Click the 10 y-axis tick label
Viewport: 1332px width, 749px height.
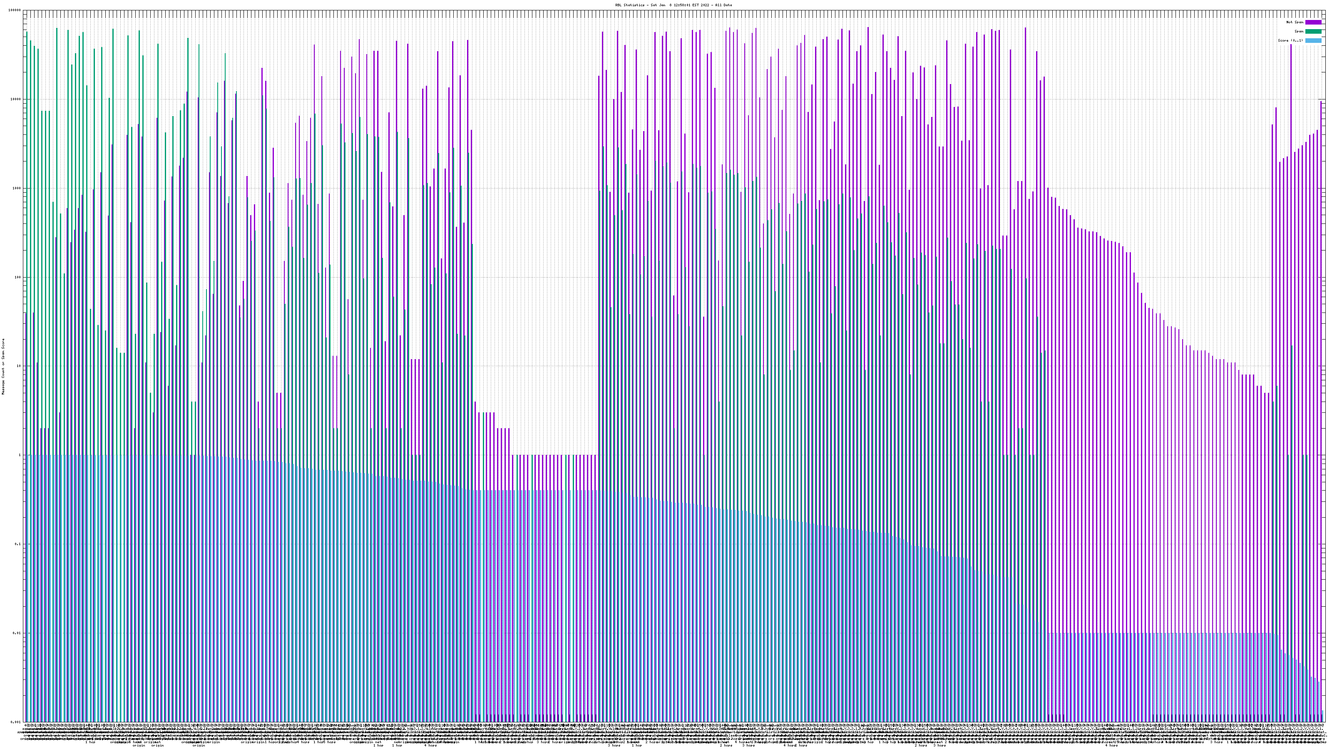tap(19, 366)
